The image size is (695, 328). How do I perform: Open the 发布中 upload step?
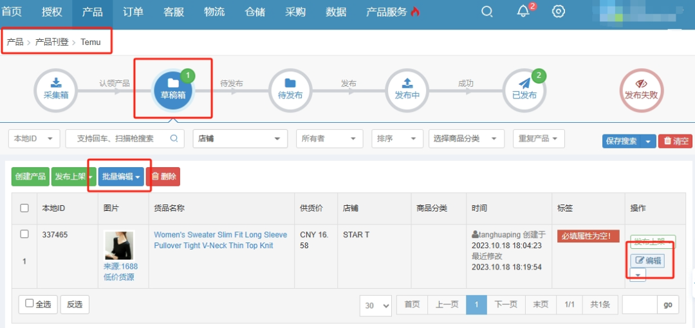tap(407, 90)
